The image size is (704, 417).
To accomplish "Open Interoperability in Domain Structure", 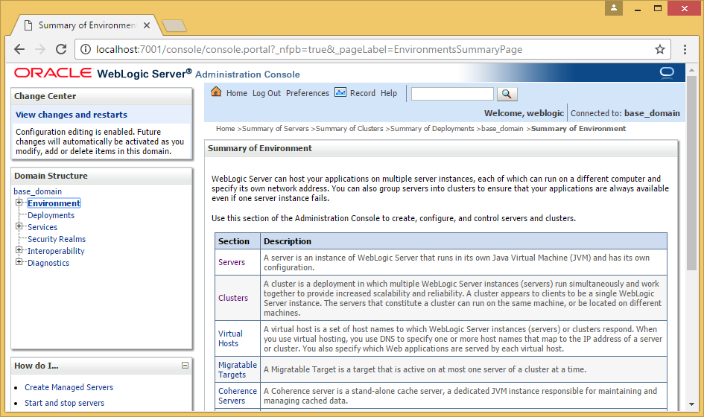I will [56, 251].
